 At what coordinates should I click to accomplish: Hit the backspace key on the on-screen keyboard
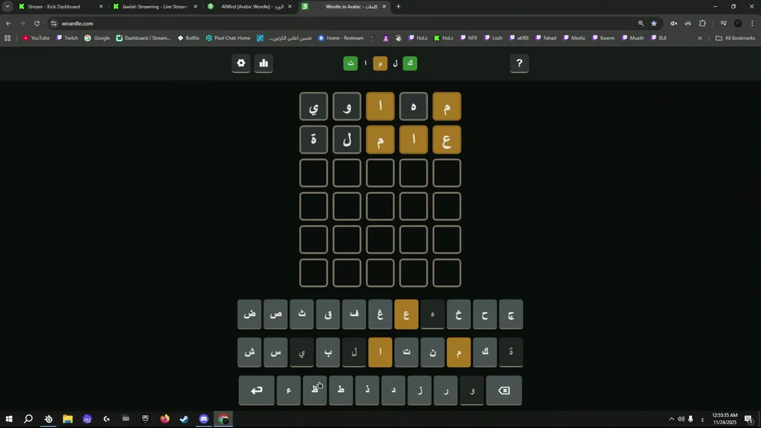point(504,391)
